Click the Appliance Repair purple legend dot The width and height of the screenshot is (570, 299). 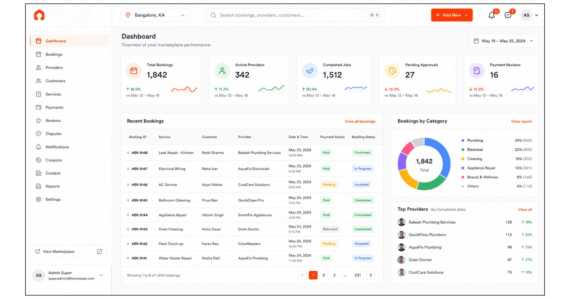(x=463, y=168)
